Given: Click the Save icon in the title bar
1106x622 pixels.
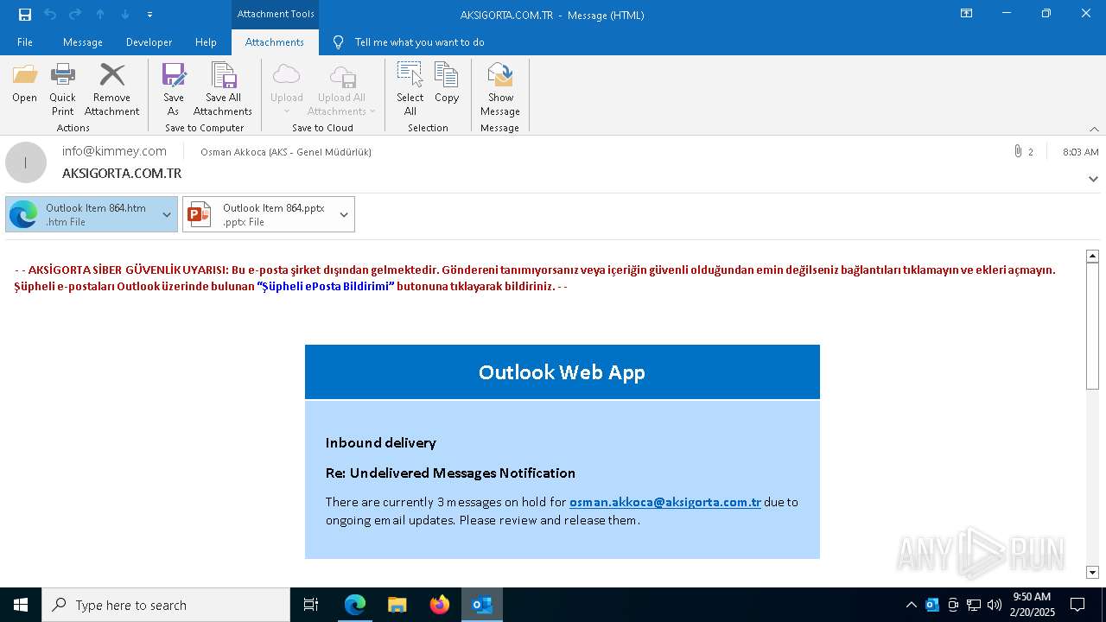Looking at the screenshot, I should pyautogui.click(x=25, y=15).
